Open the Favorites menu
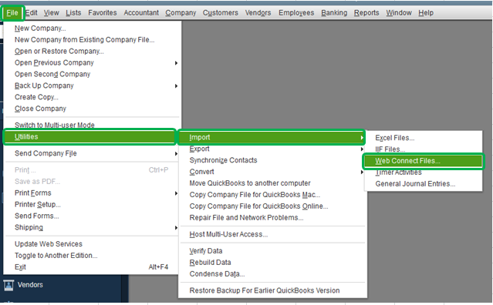 click(102, 13)
